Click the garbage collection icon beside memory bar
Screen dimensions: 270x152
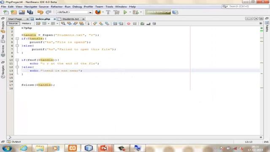pyautogui.click(x=175, y=12)
